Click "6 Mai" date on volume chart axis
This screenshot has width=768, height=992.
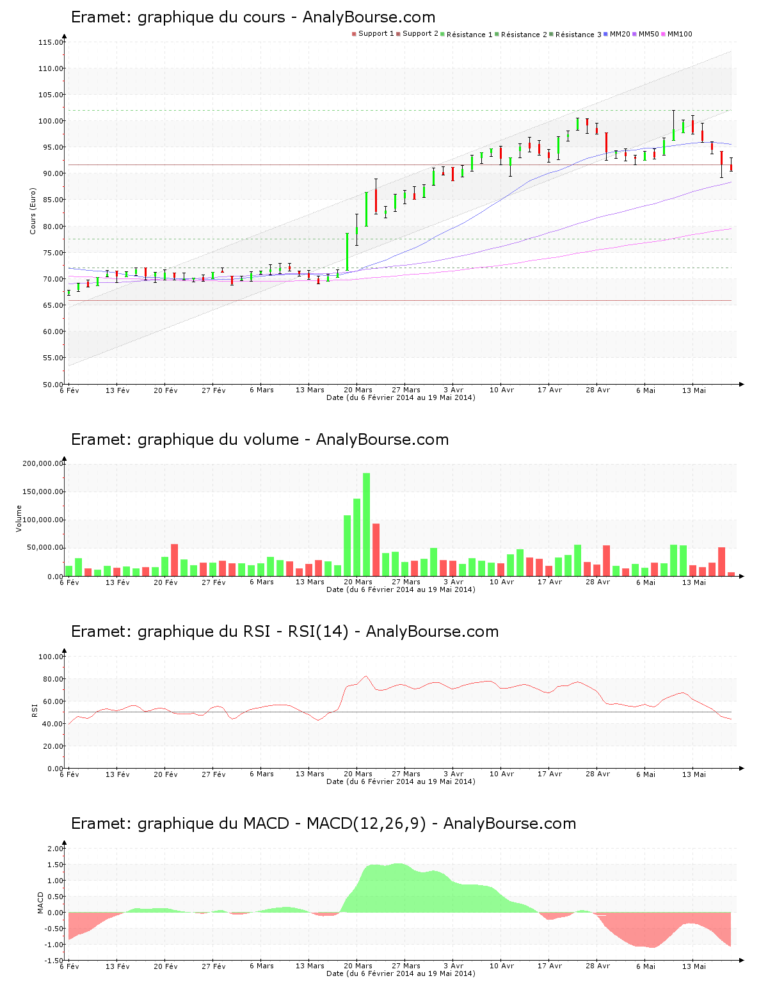646,582
